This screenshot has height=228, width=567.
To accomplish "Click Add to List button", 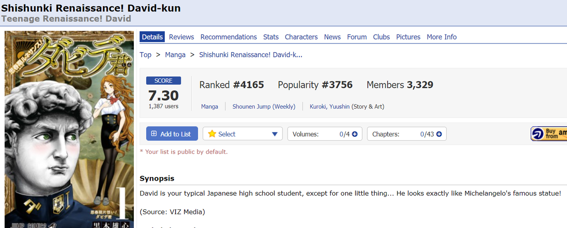I will (172, 134).
